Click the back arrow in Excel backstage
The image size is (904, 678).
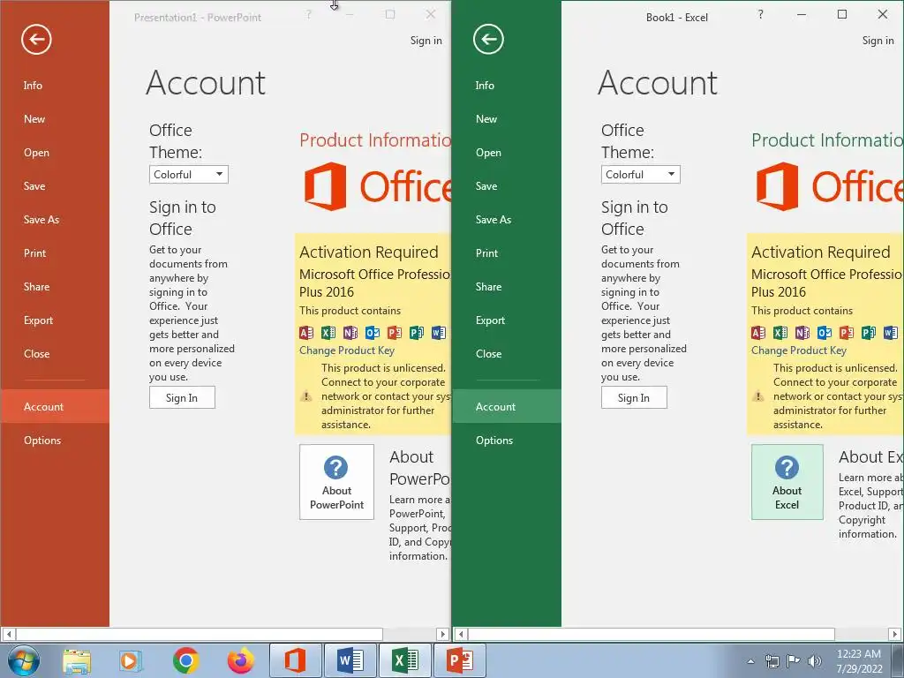tap(488, 39)
